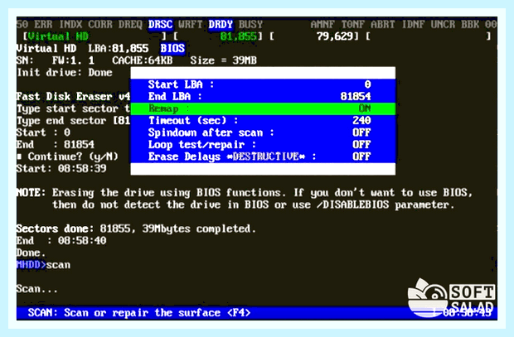Click the INDX status flag

pos(70,24)
